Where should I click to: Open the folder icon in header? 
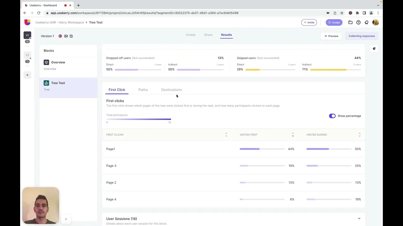350,22
